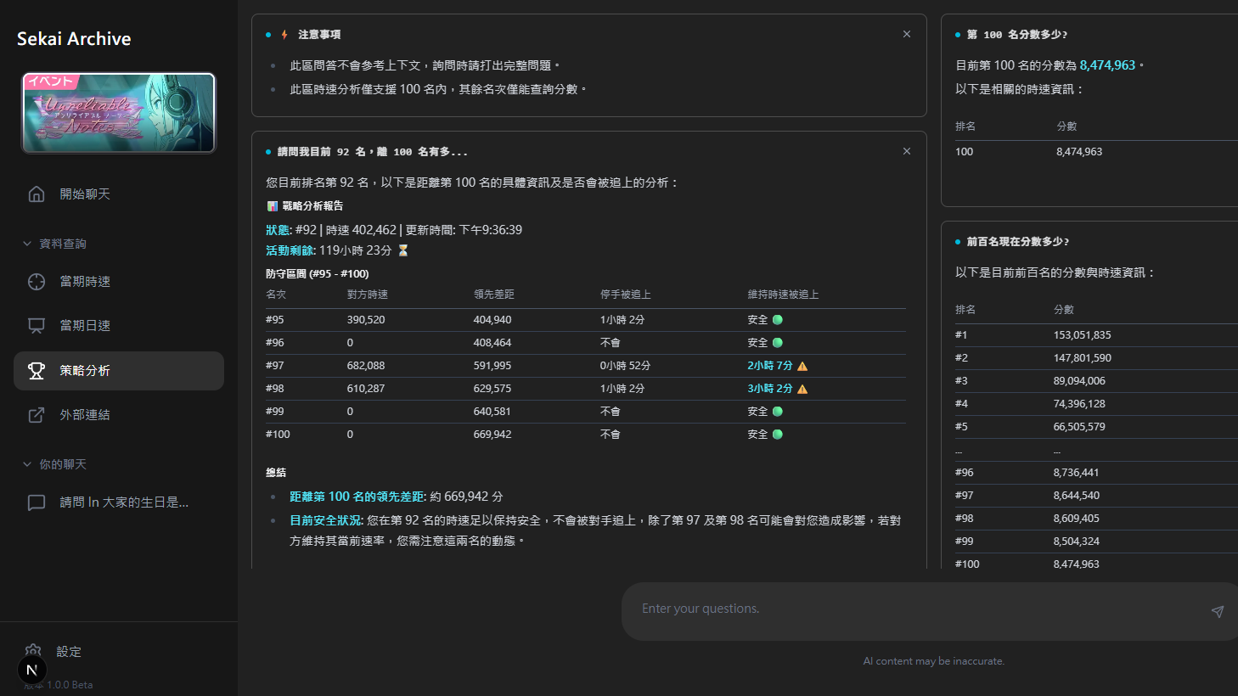Click the warning icon next to 2小時 7分
This screenshot has width=1238, height=696.
pos(802,366)
